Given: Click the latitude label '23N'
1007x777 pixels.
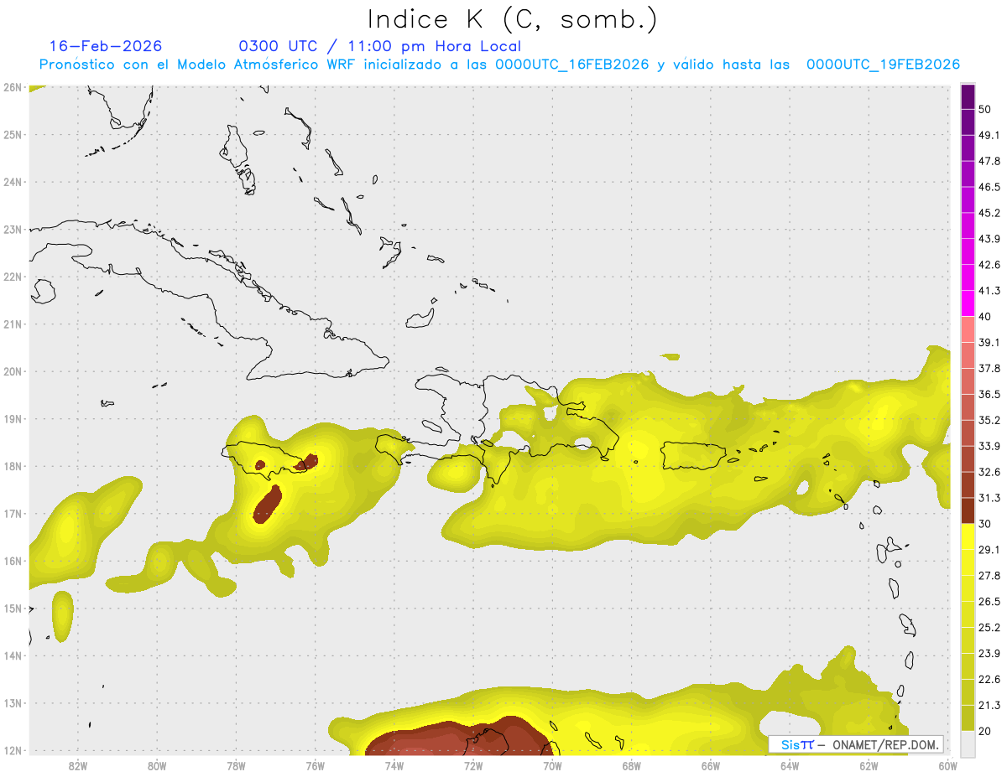Looking at the screenshot, I should pyautogui.click(x=12, y=229).
